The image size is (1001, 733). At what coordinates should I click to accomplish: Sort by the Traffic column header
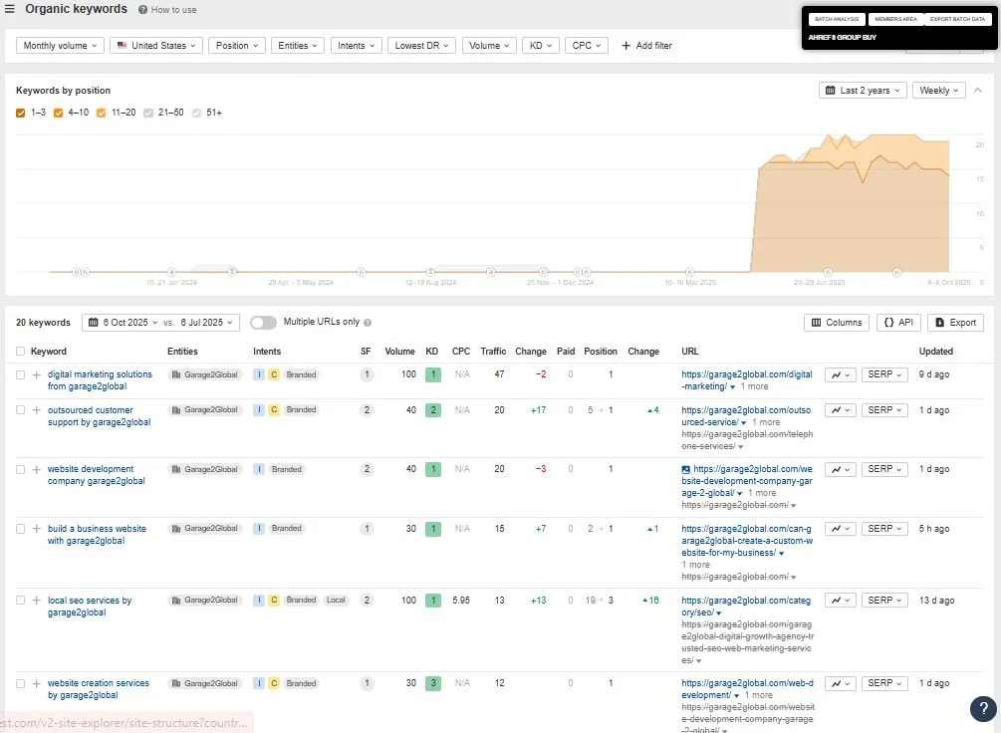(x=493, y=352)
